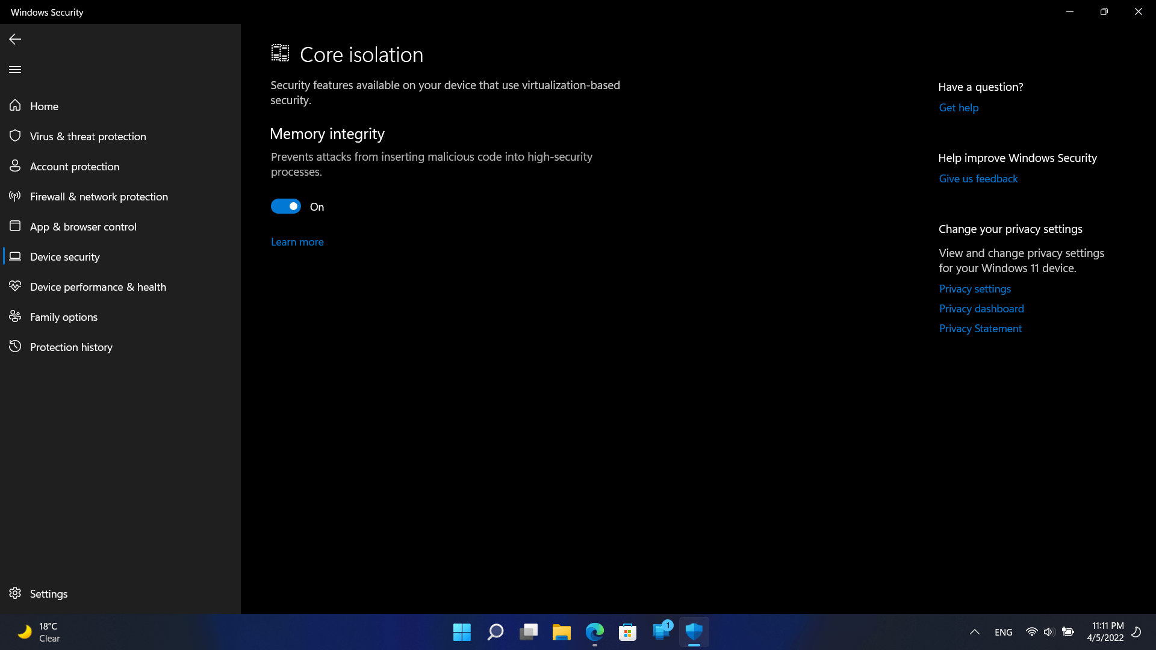The height and width of the screenshot is (650, 1156).
Task: Open Give us feedback link
Action: (x=978, y=179)
